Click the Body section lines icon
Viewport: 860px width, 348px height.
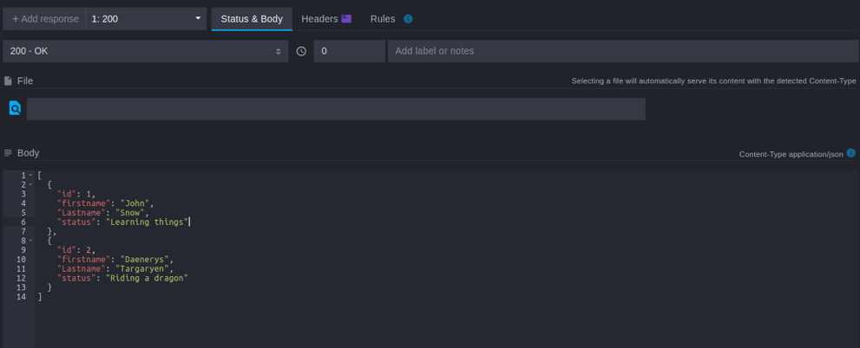8,152
